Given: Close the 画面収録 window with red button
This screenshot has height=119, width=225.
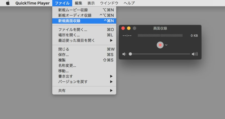Looking at the screenshot, I should 123,28.
